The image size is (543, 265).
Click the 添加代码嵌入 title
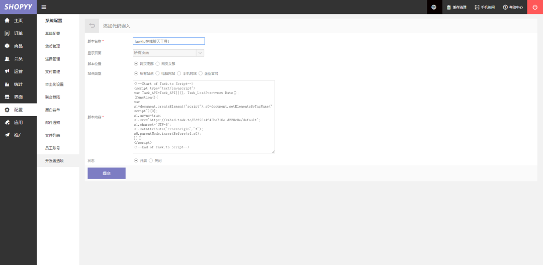(x=117, y=26)
